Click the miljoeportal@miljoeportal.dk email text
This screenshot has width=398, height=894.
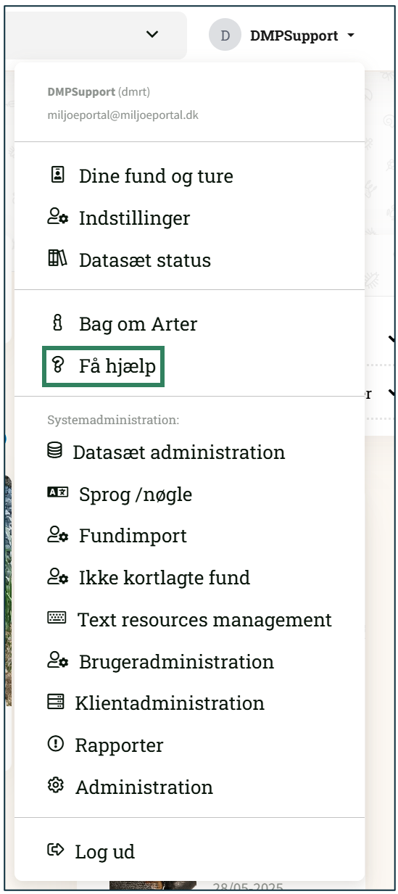(123, 115)
